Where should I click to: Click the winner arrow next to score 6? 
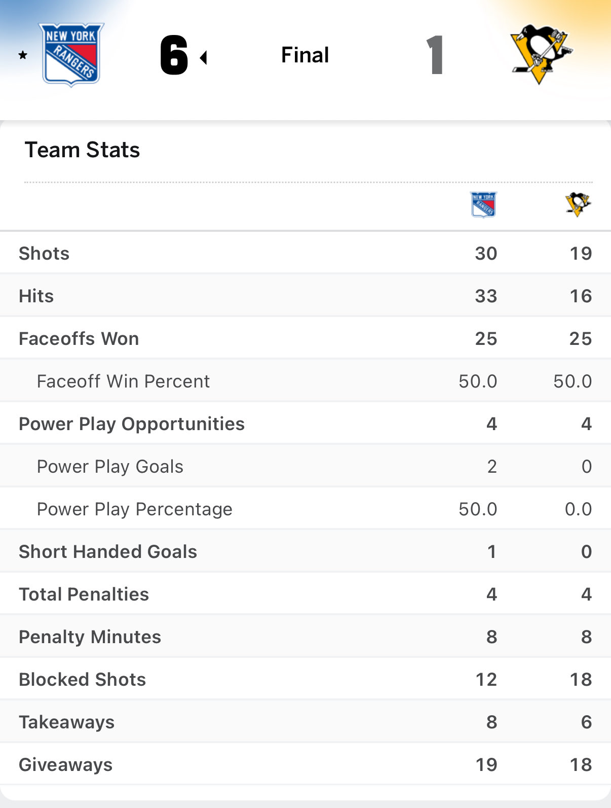click(x=204, y=58)
